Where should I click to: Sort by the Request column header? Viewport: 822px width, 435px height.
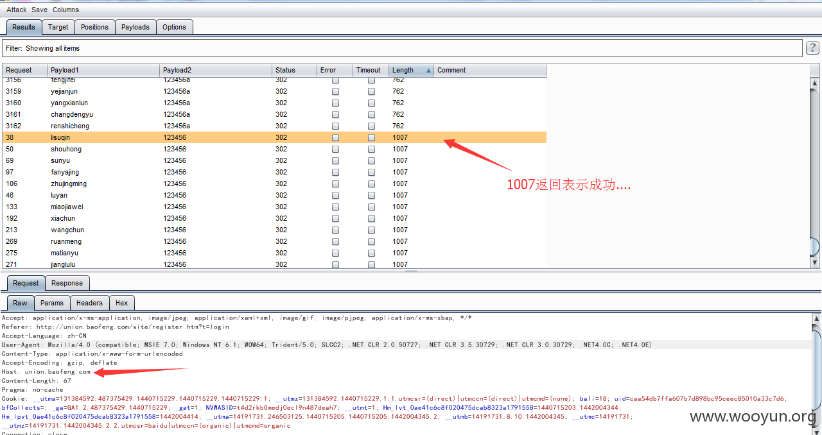24,70
